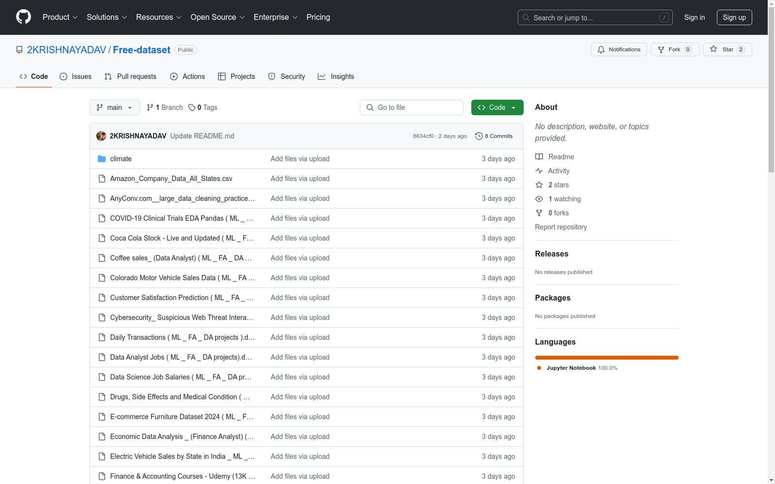
Task: Open the Update README.md commit message
Action: (202, 136)
